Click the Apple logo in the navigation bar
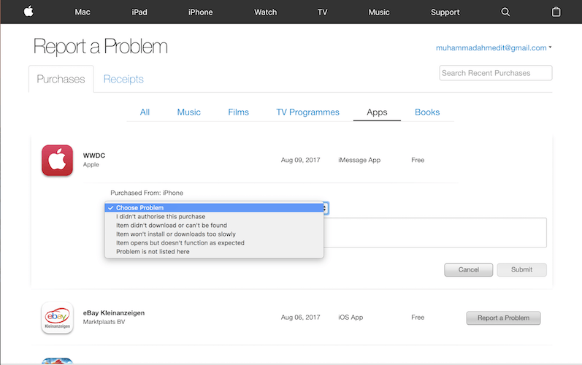This screenshot has height=365, width=582. coord(28,12)
